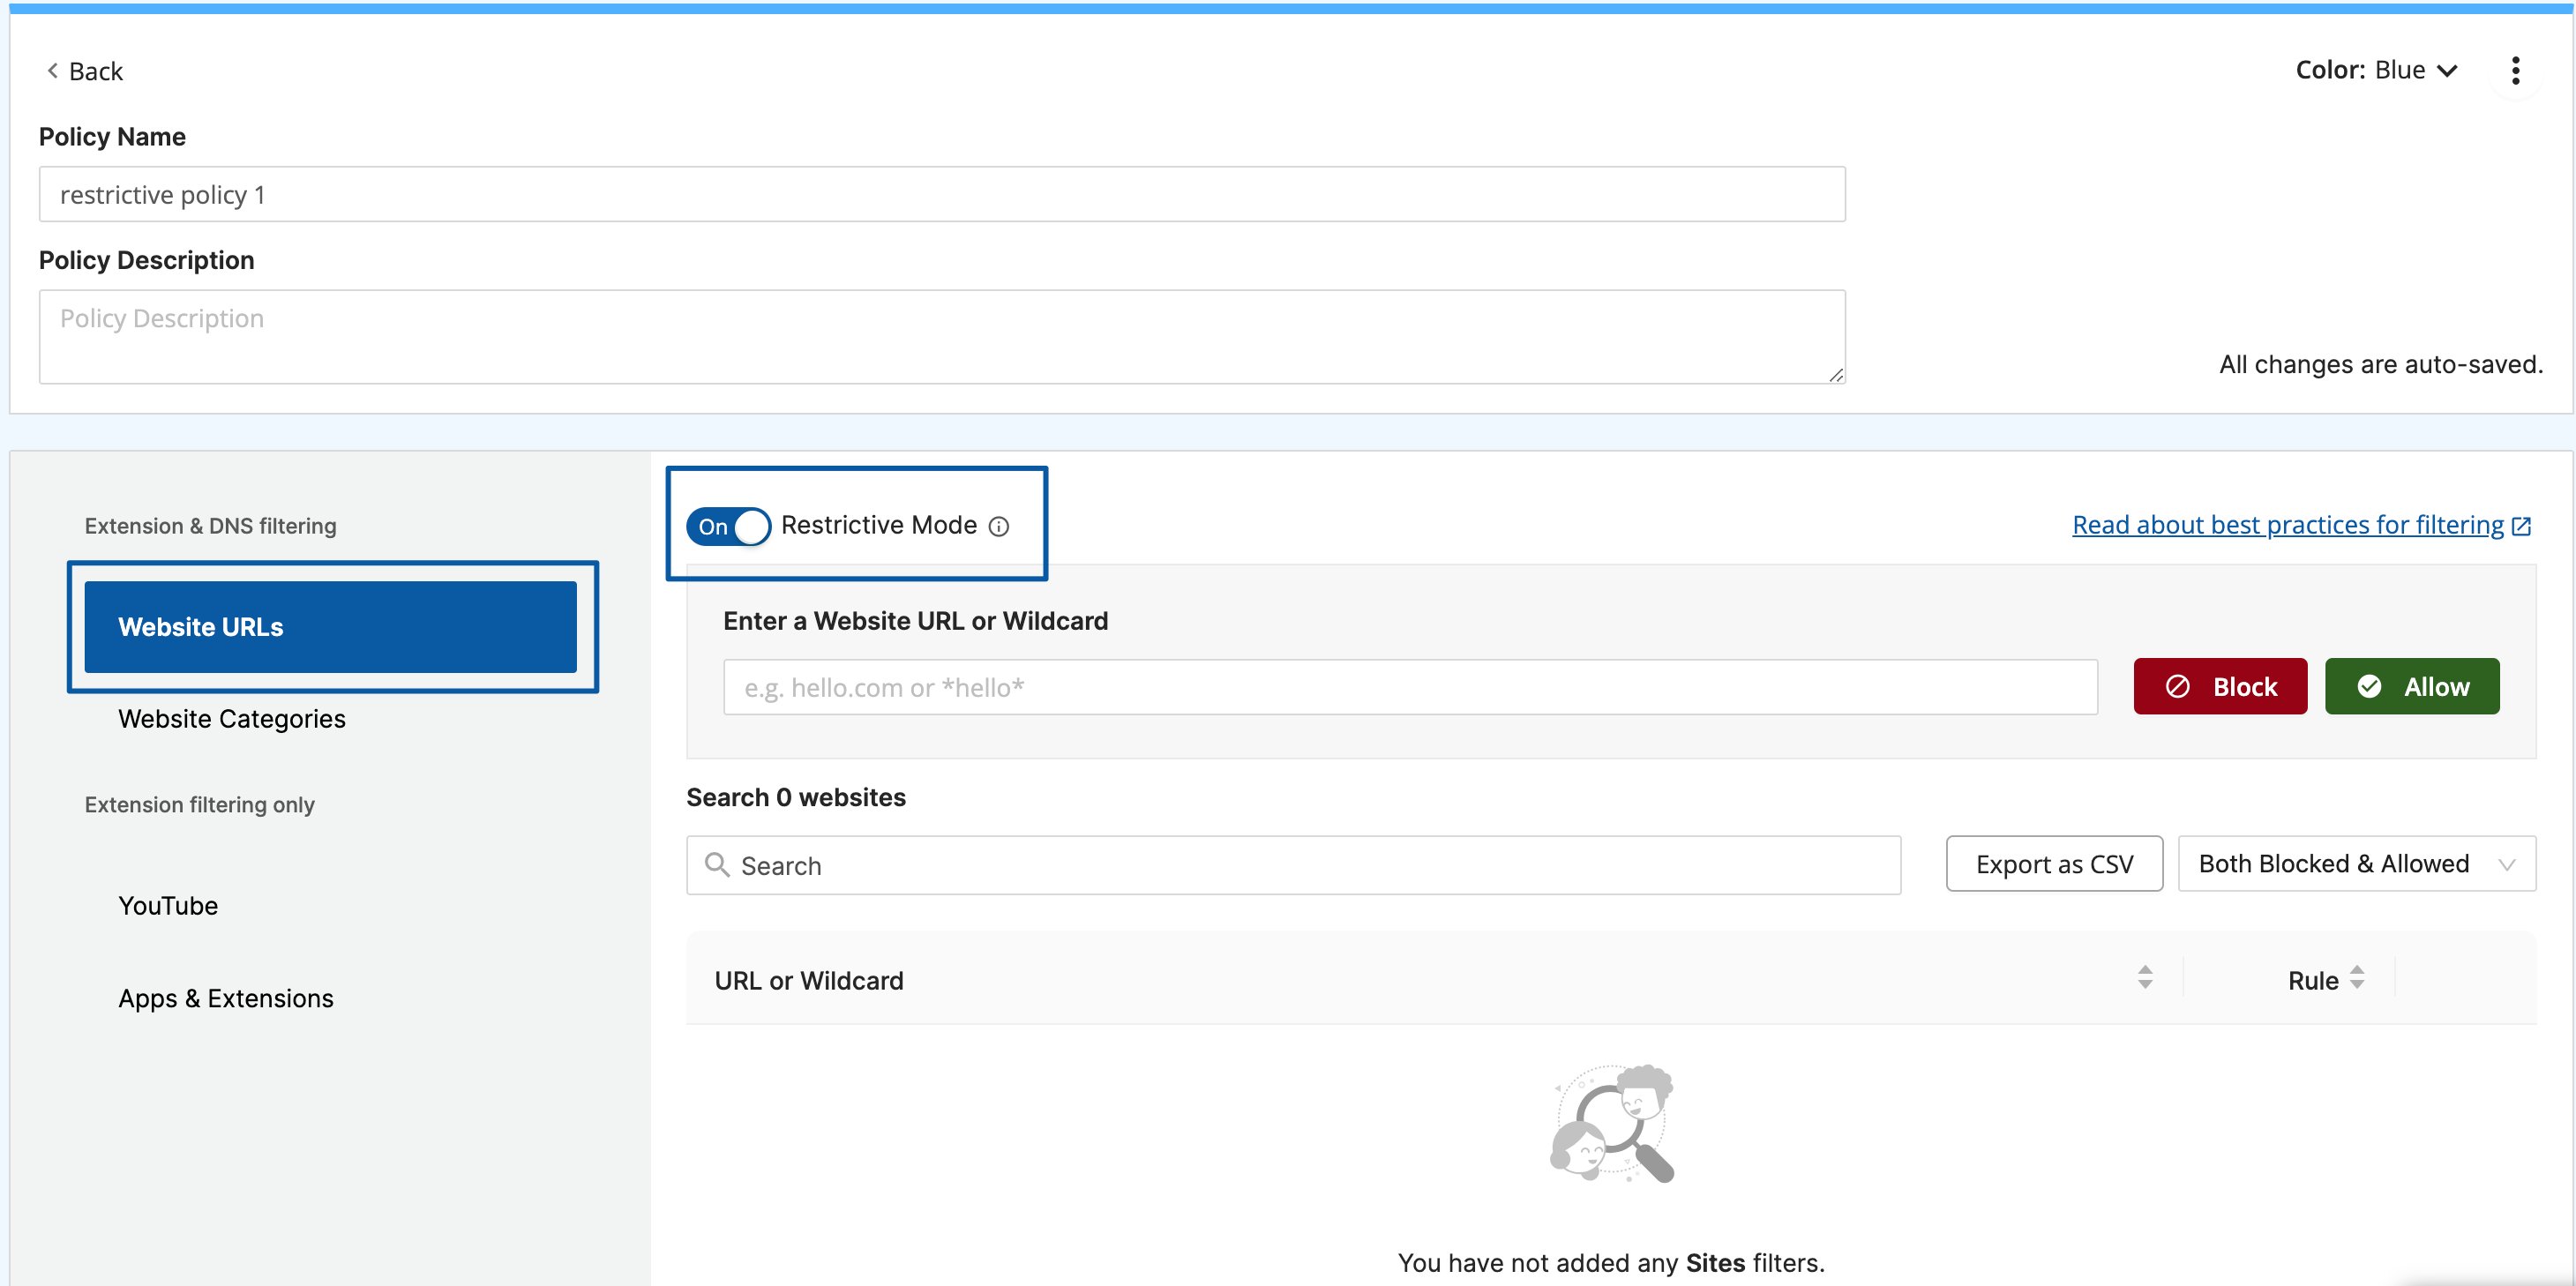Viewport: 2576px width, 1286px height.
Task: Switch to Website Categories
Action: tap(232, 719)
